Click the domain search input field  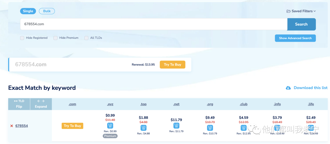click(x=153, y=24)
